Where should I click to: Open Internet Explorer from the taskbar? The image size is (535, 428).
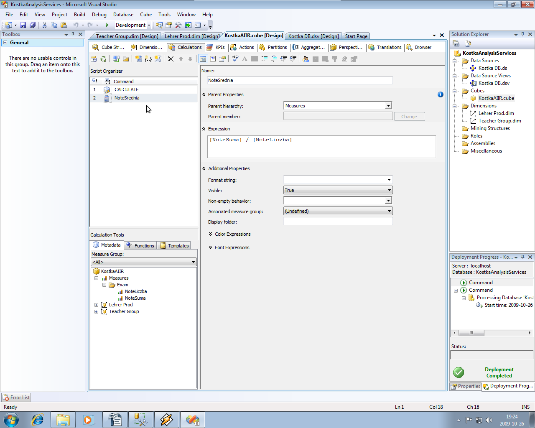[38, 419]
